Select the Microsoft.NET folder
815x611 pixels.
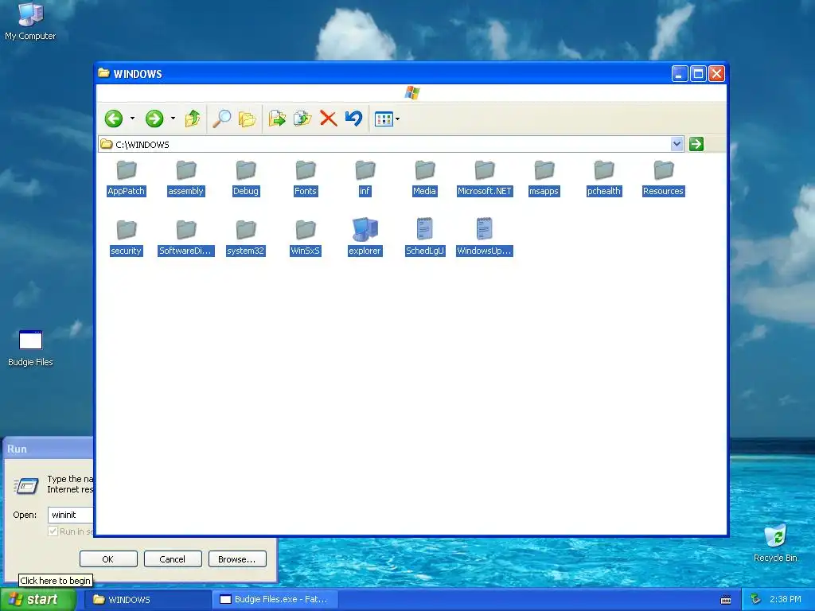click(x=485, y=178)
